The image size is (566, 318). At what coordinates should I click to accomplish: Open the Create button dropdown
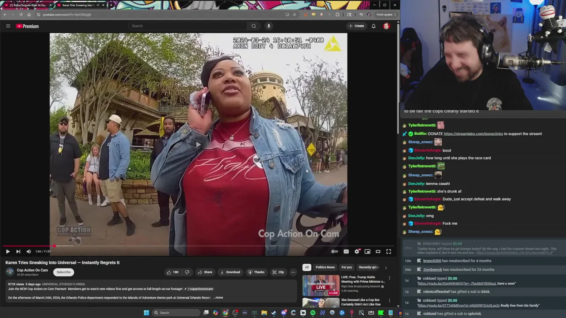tap(356, 26)
